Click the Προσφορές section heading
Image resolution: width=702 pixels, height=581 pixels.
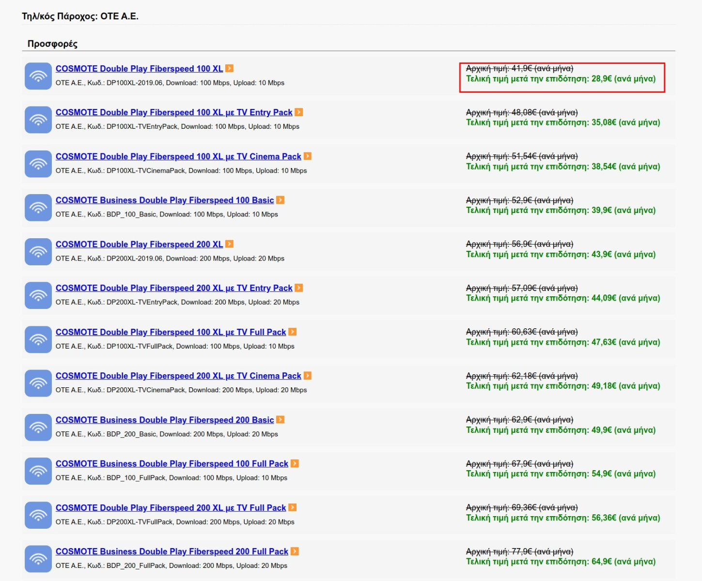pos(52,44)
